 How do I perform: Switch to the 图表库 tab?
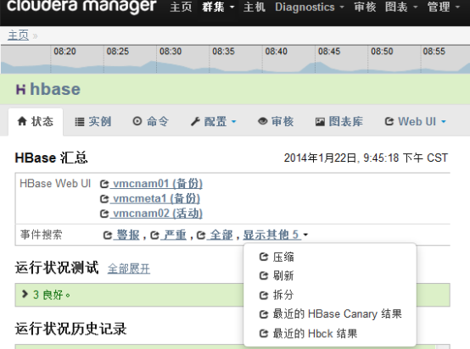pos(339,121)
